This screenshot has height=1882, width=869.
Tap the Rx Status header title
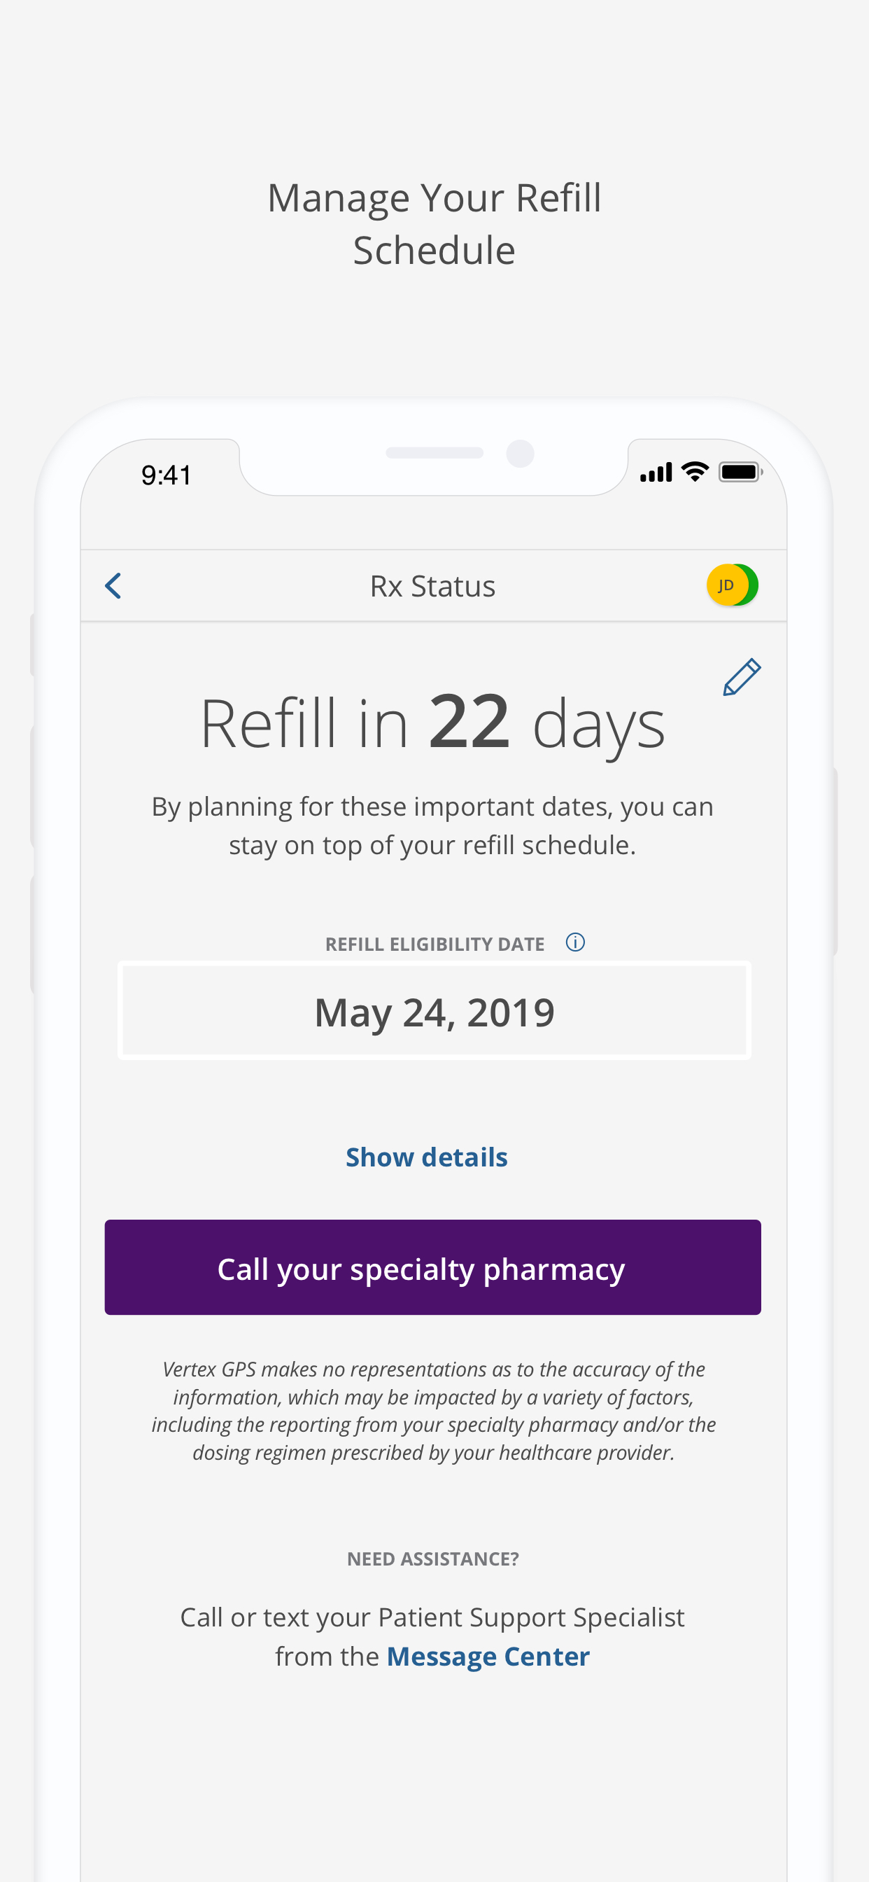432,586
